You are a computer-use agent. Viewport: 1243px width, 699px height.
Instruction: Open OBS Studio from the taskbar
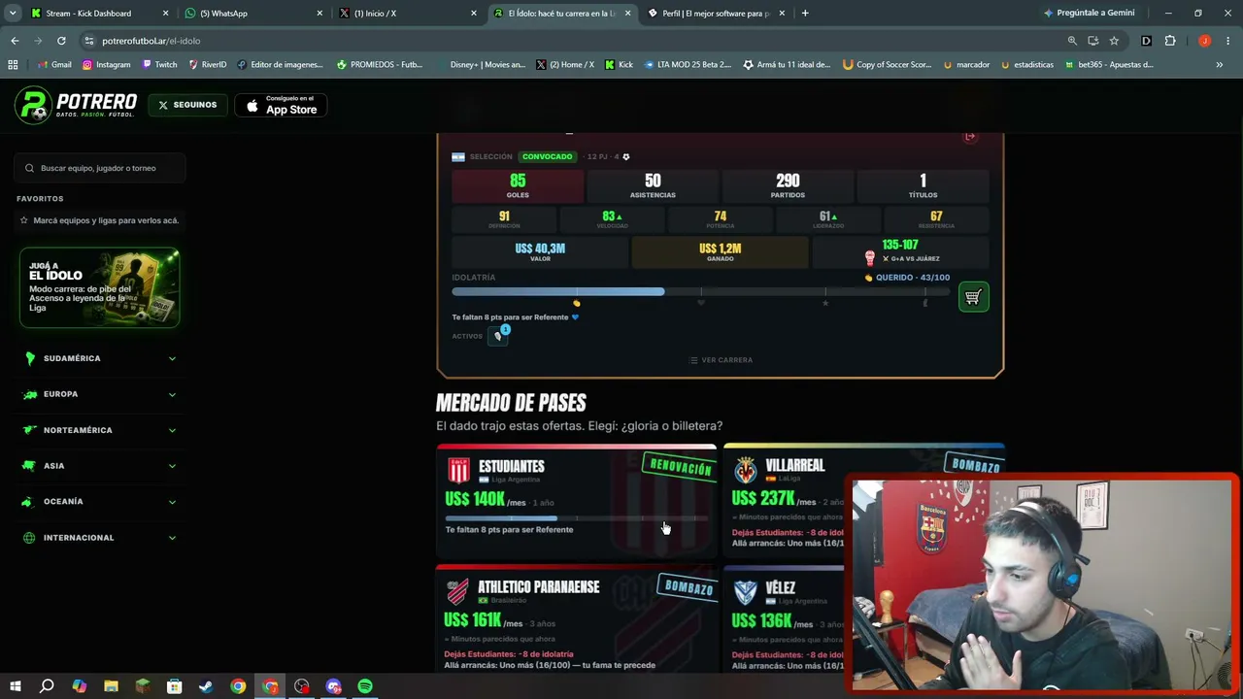tap(302, 686)
